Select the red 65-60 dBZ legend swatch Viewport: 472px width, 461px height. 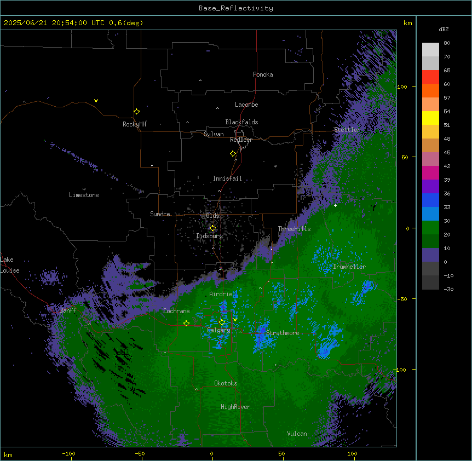coord(430,77)
